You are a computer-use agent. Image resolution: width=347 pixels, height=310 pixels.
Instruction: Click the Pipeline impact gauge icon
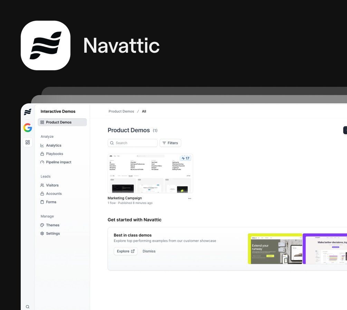point(42,162)
